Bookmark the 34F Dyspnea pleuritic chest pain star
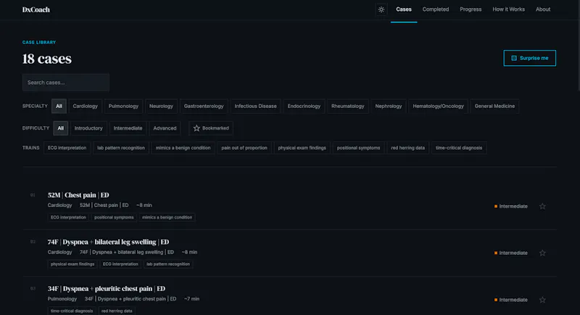 point(542,300)
